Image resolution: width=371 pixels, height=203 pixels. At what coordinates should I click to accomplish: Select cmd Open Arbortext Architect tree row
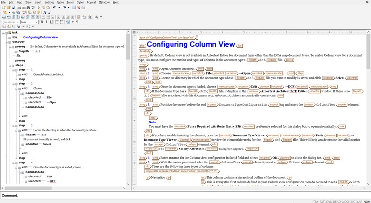(42, 74)
